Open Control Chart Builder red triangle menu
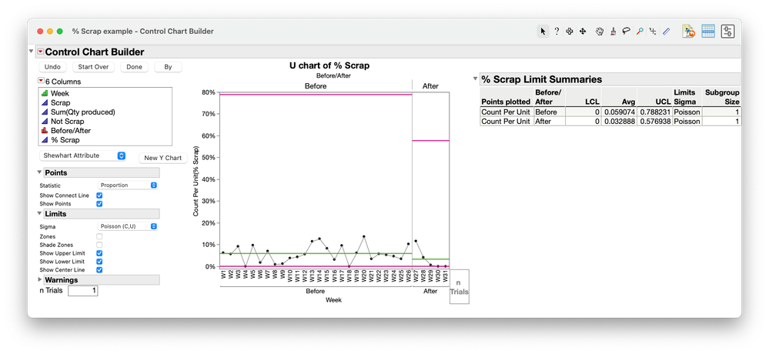 [40, 52]
